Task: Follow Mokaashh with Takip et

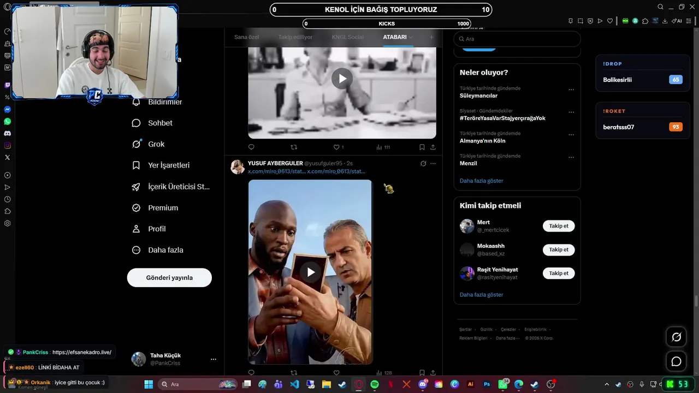Action: tap(559, 249)
